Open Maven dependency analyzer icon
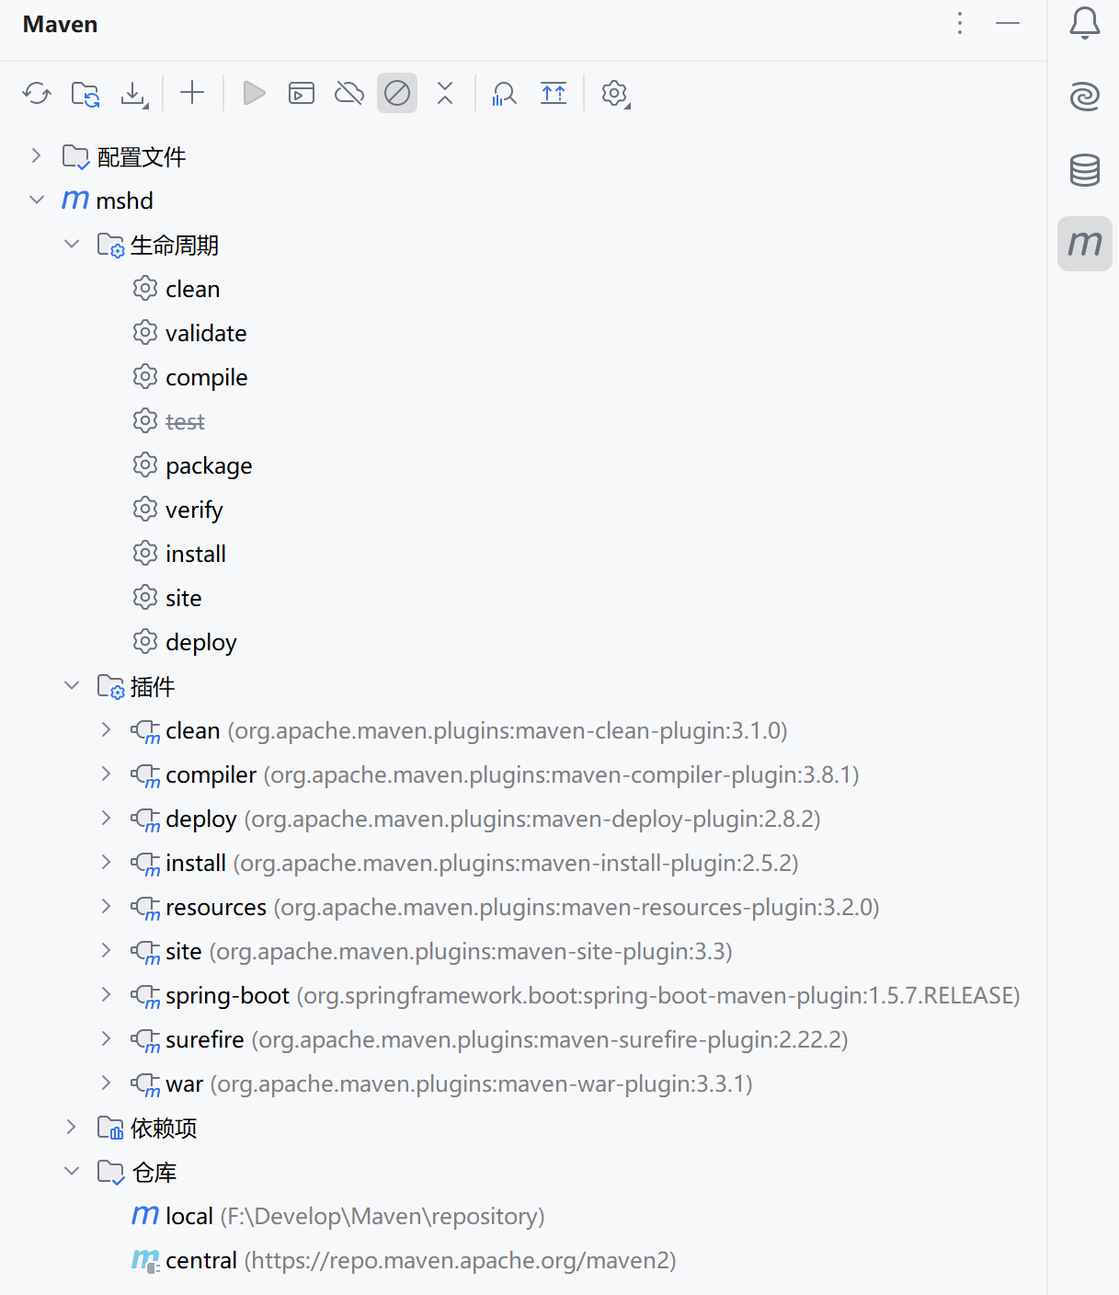 click(x=504, y=93)
